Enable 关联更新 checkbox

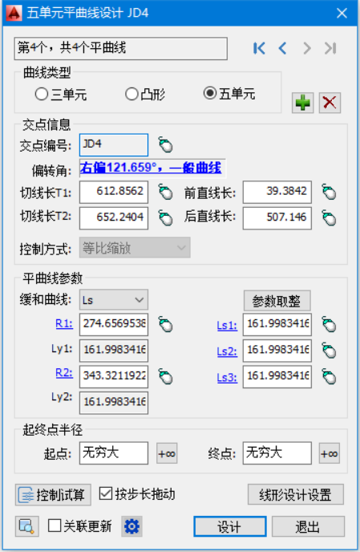tap(80, 526)
